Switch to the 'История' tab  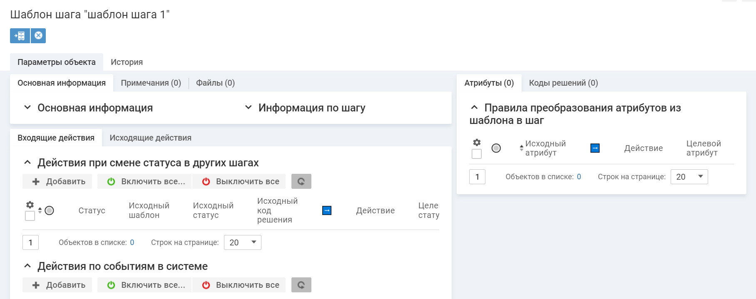[x=127, y=62]
